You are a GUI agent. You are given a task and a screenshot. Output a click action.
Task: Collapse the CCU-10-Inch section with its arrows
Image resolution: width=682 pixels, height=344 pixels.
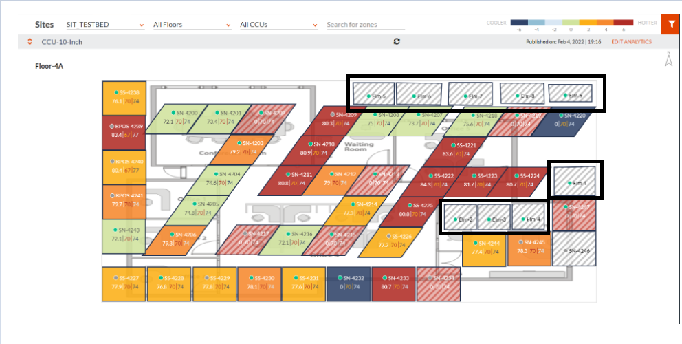click(x=30, y=42)
